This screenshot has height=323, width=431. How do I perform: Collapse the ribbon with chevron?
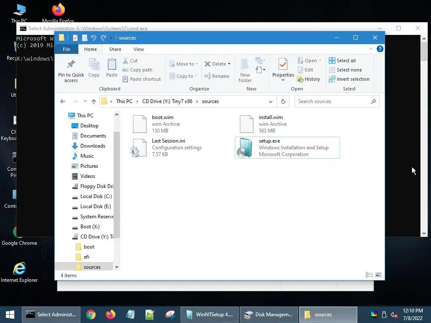tap(370, 49)
